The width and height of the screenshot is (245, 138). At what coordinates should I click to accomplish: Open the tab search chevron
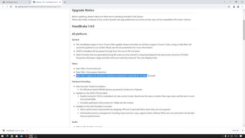[x=224, y=2]
